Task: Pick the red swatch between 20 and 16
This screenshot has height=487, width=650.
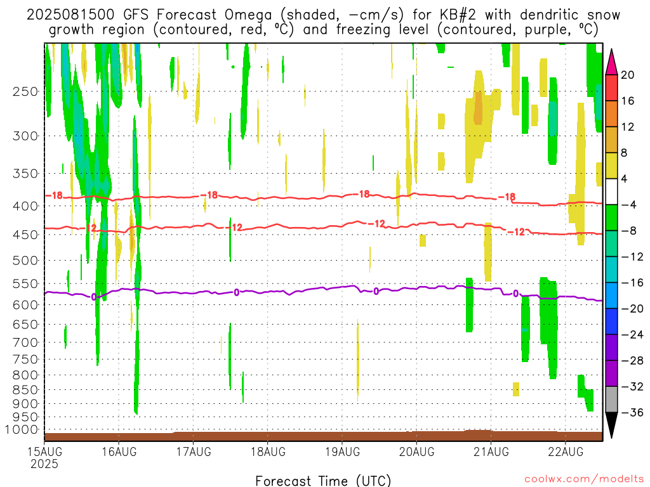Action: (611, 88)
